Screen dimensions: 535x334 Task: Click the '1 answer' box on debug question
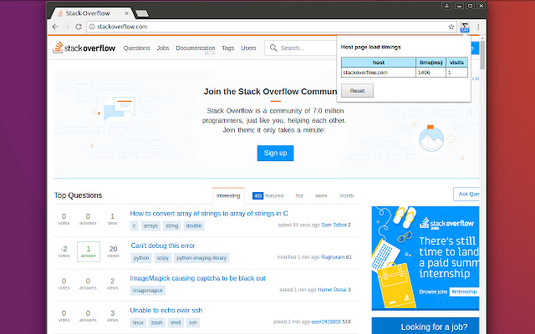(89, 251)
